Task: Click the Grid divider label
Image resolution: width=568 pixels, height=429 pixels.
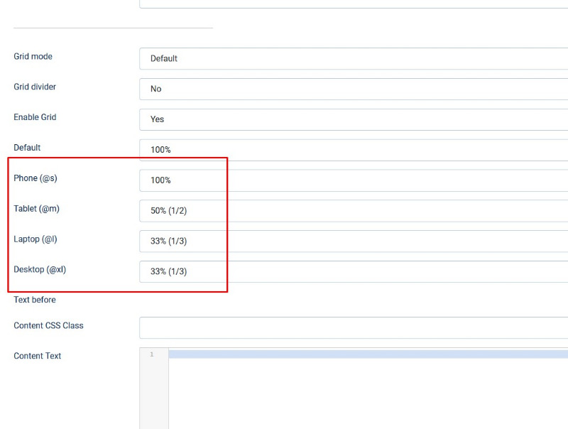Action: (x=35, y=87)
